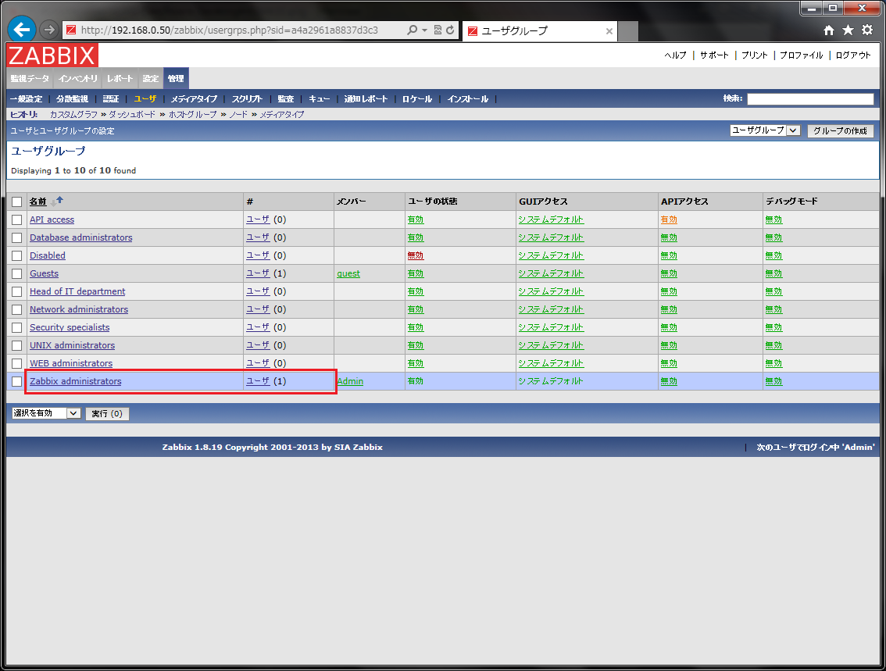886x671 pixels.
Task: Expand the address bar search dropdown arrow
Action: (x=424, y=30)
